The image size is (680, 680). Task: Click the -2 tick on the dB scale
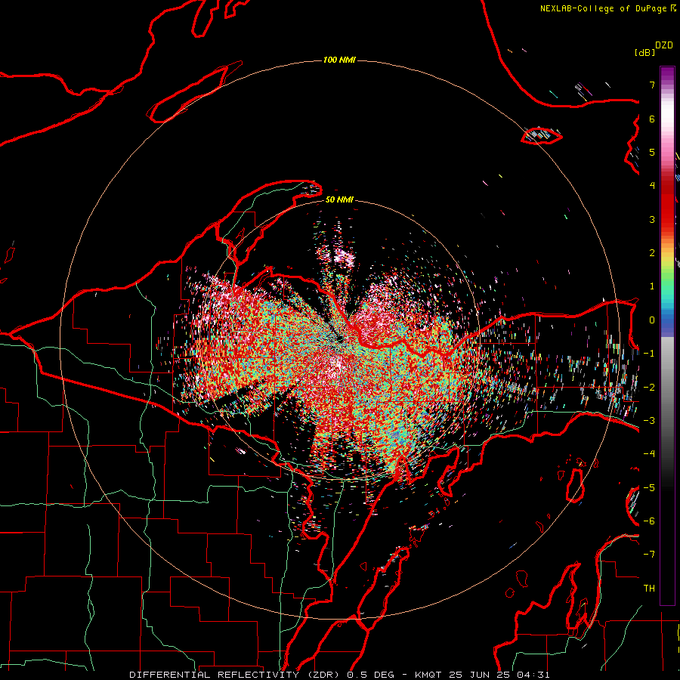tap(649, 388)
